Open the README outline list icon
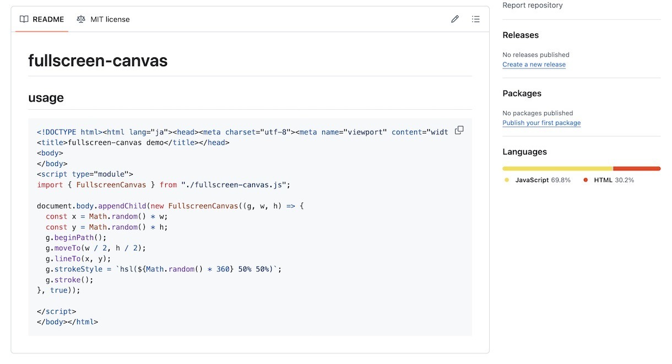The width and height of the screenshot is (672, 364). (x=476, y=19)
